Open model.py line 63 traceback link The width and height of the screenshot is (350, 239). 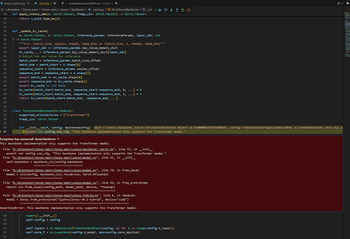click(55, 183)
